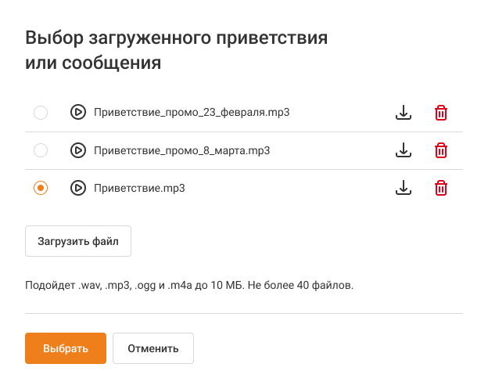Delete Приветствие_промо_23_февраля.mp3 with trash icon
Image resolution: width=488 pixels, height=389 pixels.
click(441, 113)
